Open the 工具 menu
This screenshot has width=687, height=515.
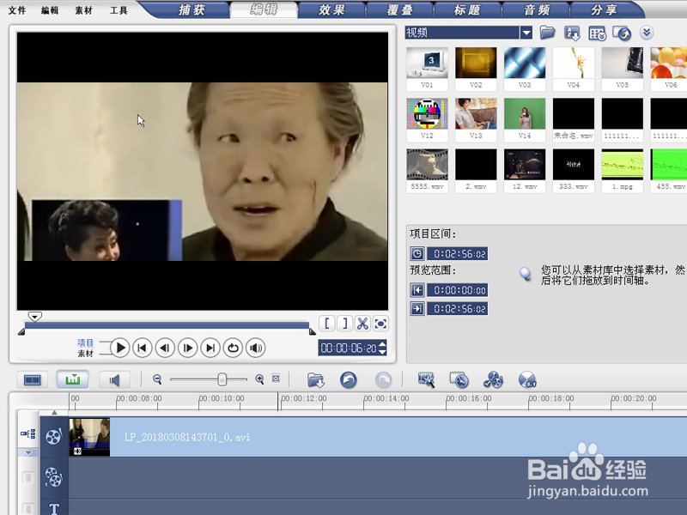119,10
